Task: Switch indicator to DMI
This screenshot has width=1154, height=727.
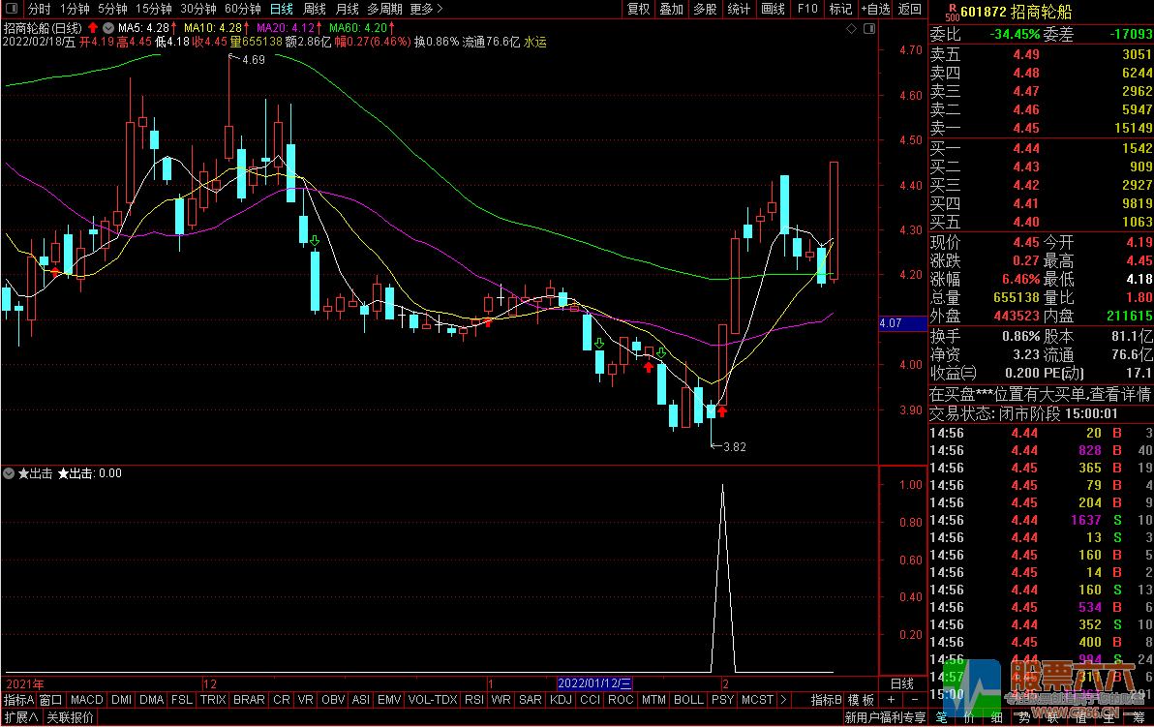Action: coord(121,700)
